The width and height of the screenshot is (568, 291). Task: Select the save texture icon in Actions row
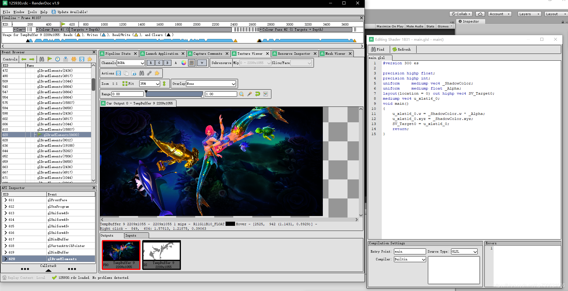pyautogui.click(x=118, y=73)
